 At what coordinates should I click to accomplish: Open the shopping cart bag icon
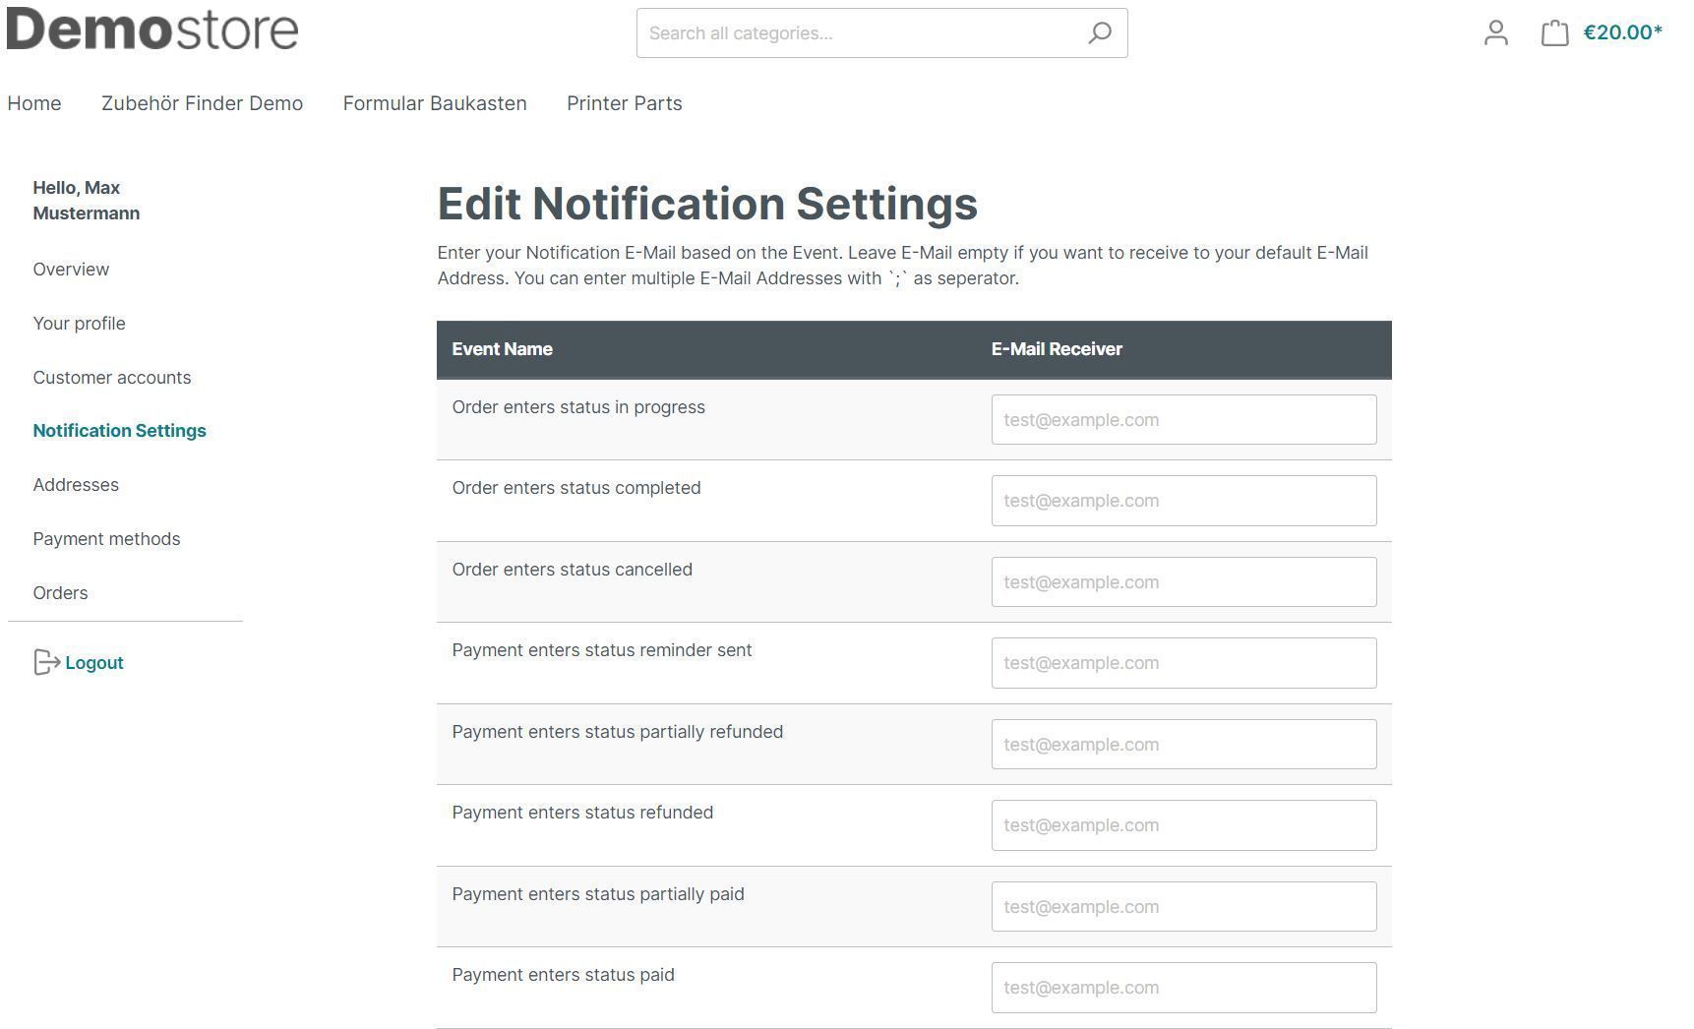1554,33
